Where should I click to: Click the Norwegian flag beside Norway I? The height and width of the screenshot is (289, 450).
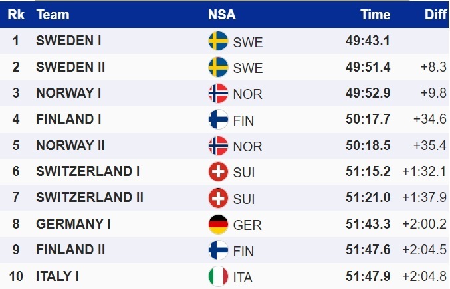click(x=219, y=94)
